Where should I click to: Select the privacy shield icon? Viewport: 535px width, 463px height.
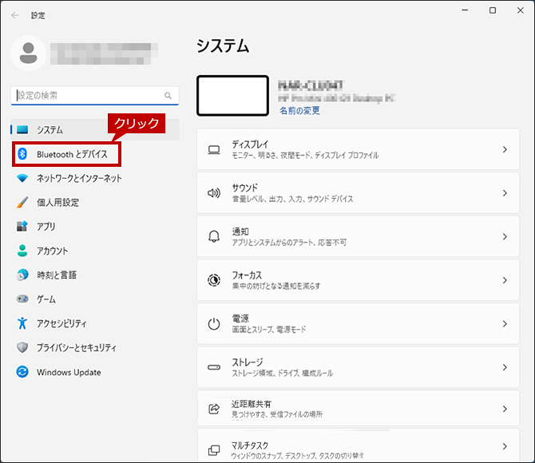[22, 347]
